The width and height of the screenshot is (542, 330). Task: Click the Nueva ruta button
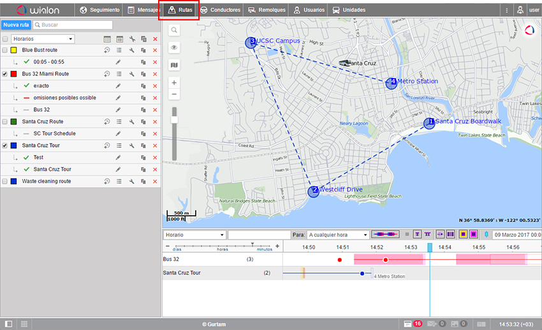16,25
